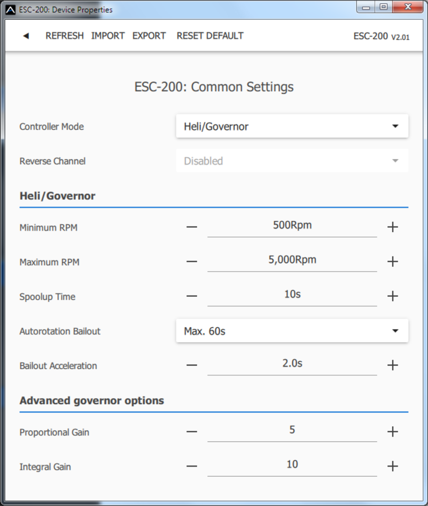Image resolution: width=428 pixels, height=506 pixels.
Task: Click the EXPORT button
Action: coord(149,36)
